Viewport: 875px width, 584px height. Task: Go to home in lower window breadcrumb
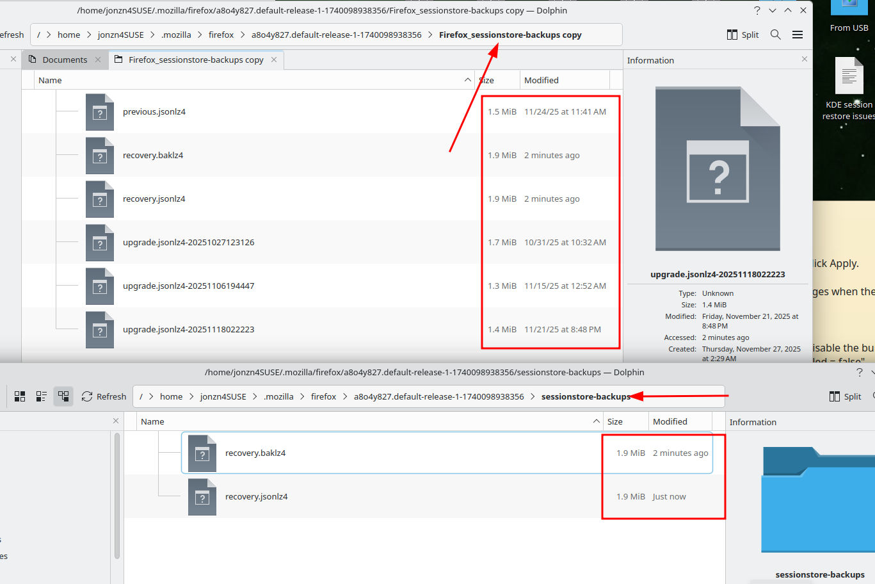[172, 396]
